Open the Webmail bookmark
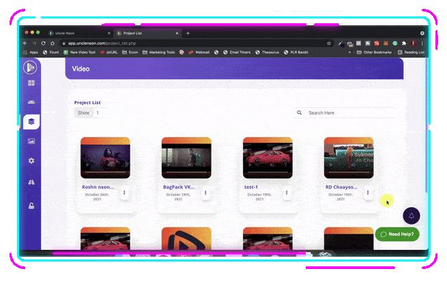 [199, 52]
